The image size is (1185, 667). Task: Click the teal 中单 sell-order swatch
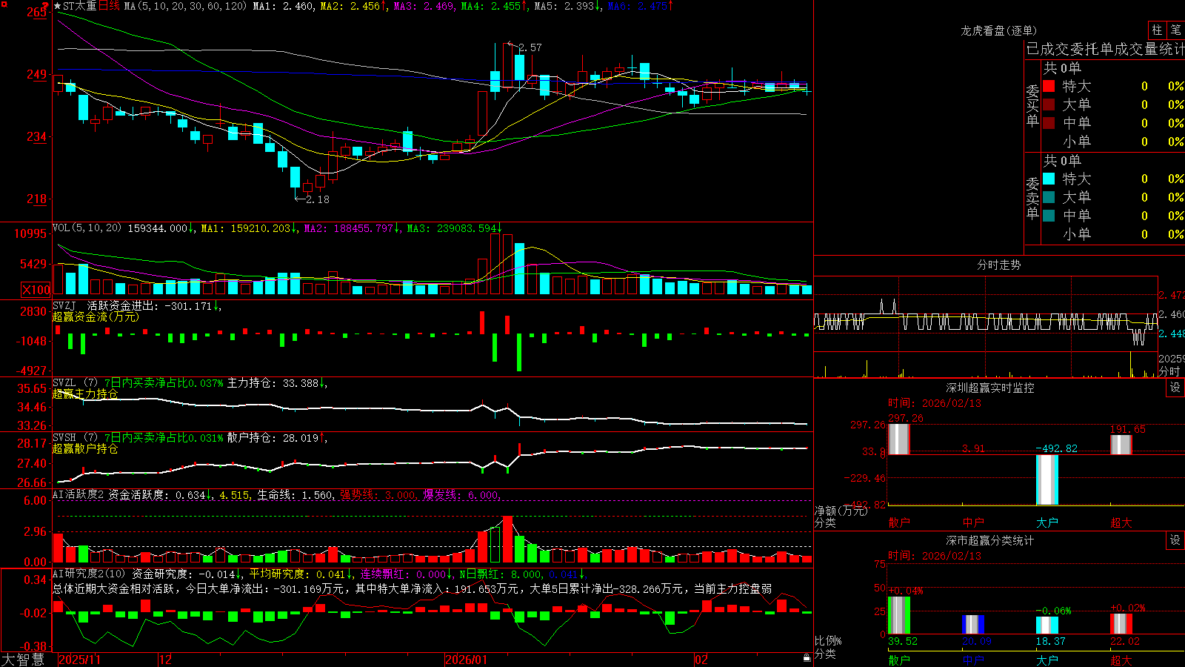(1049, 216)
